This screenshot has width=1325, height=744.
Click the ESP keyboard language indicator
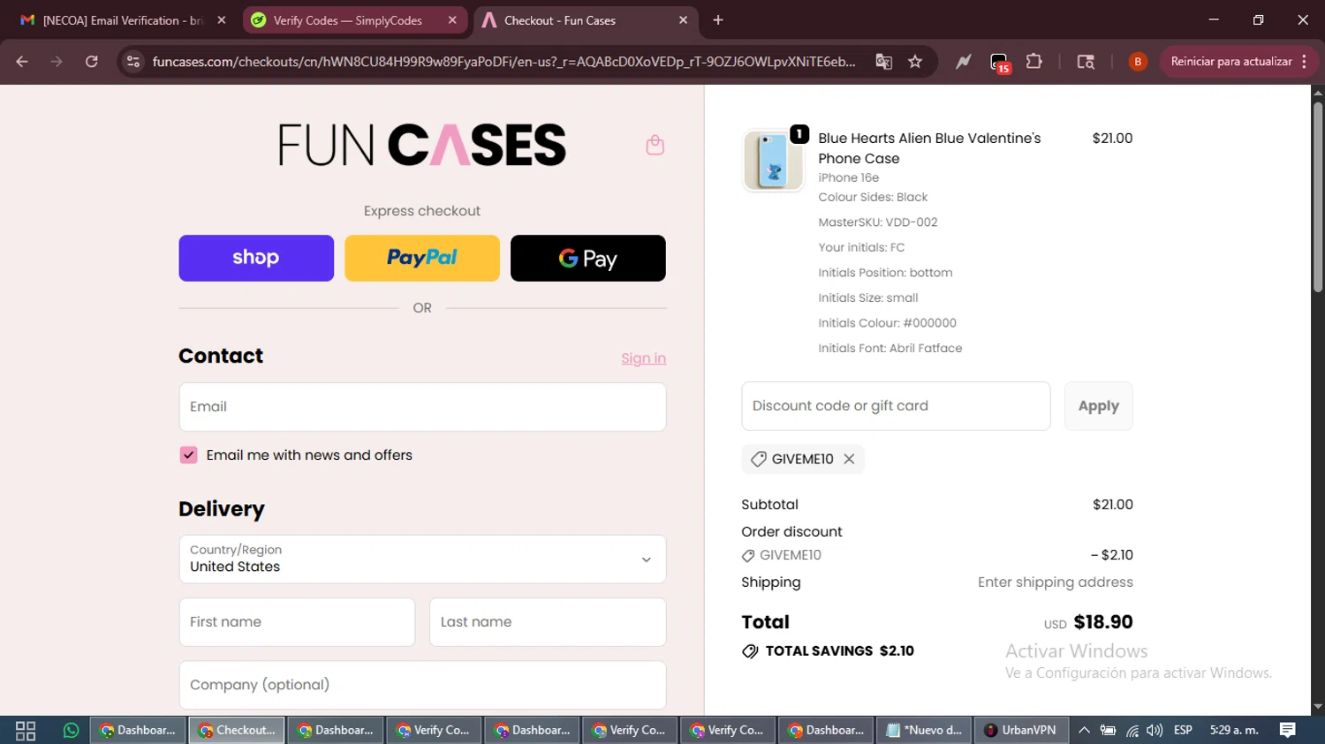pyautogui.click(x=1183, y=730)
